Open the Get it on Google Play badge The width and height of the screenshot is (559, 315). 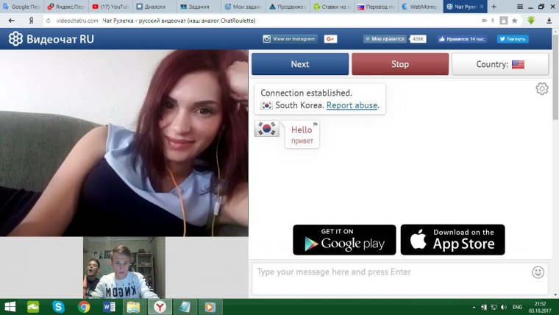click(x=344, y=240)
